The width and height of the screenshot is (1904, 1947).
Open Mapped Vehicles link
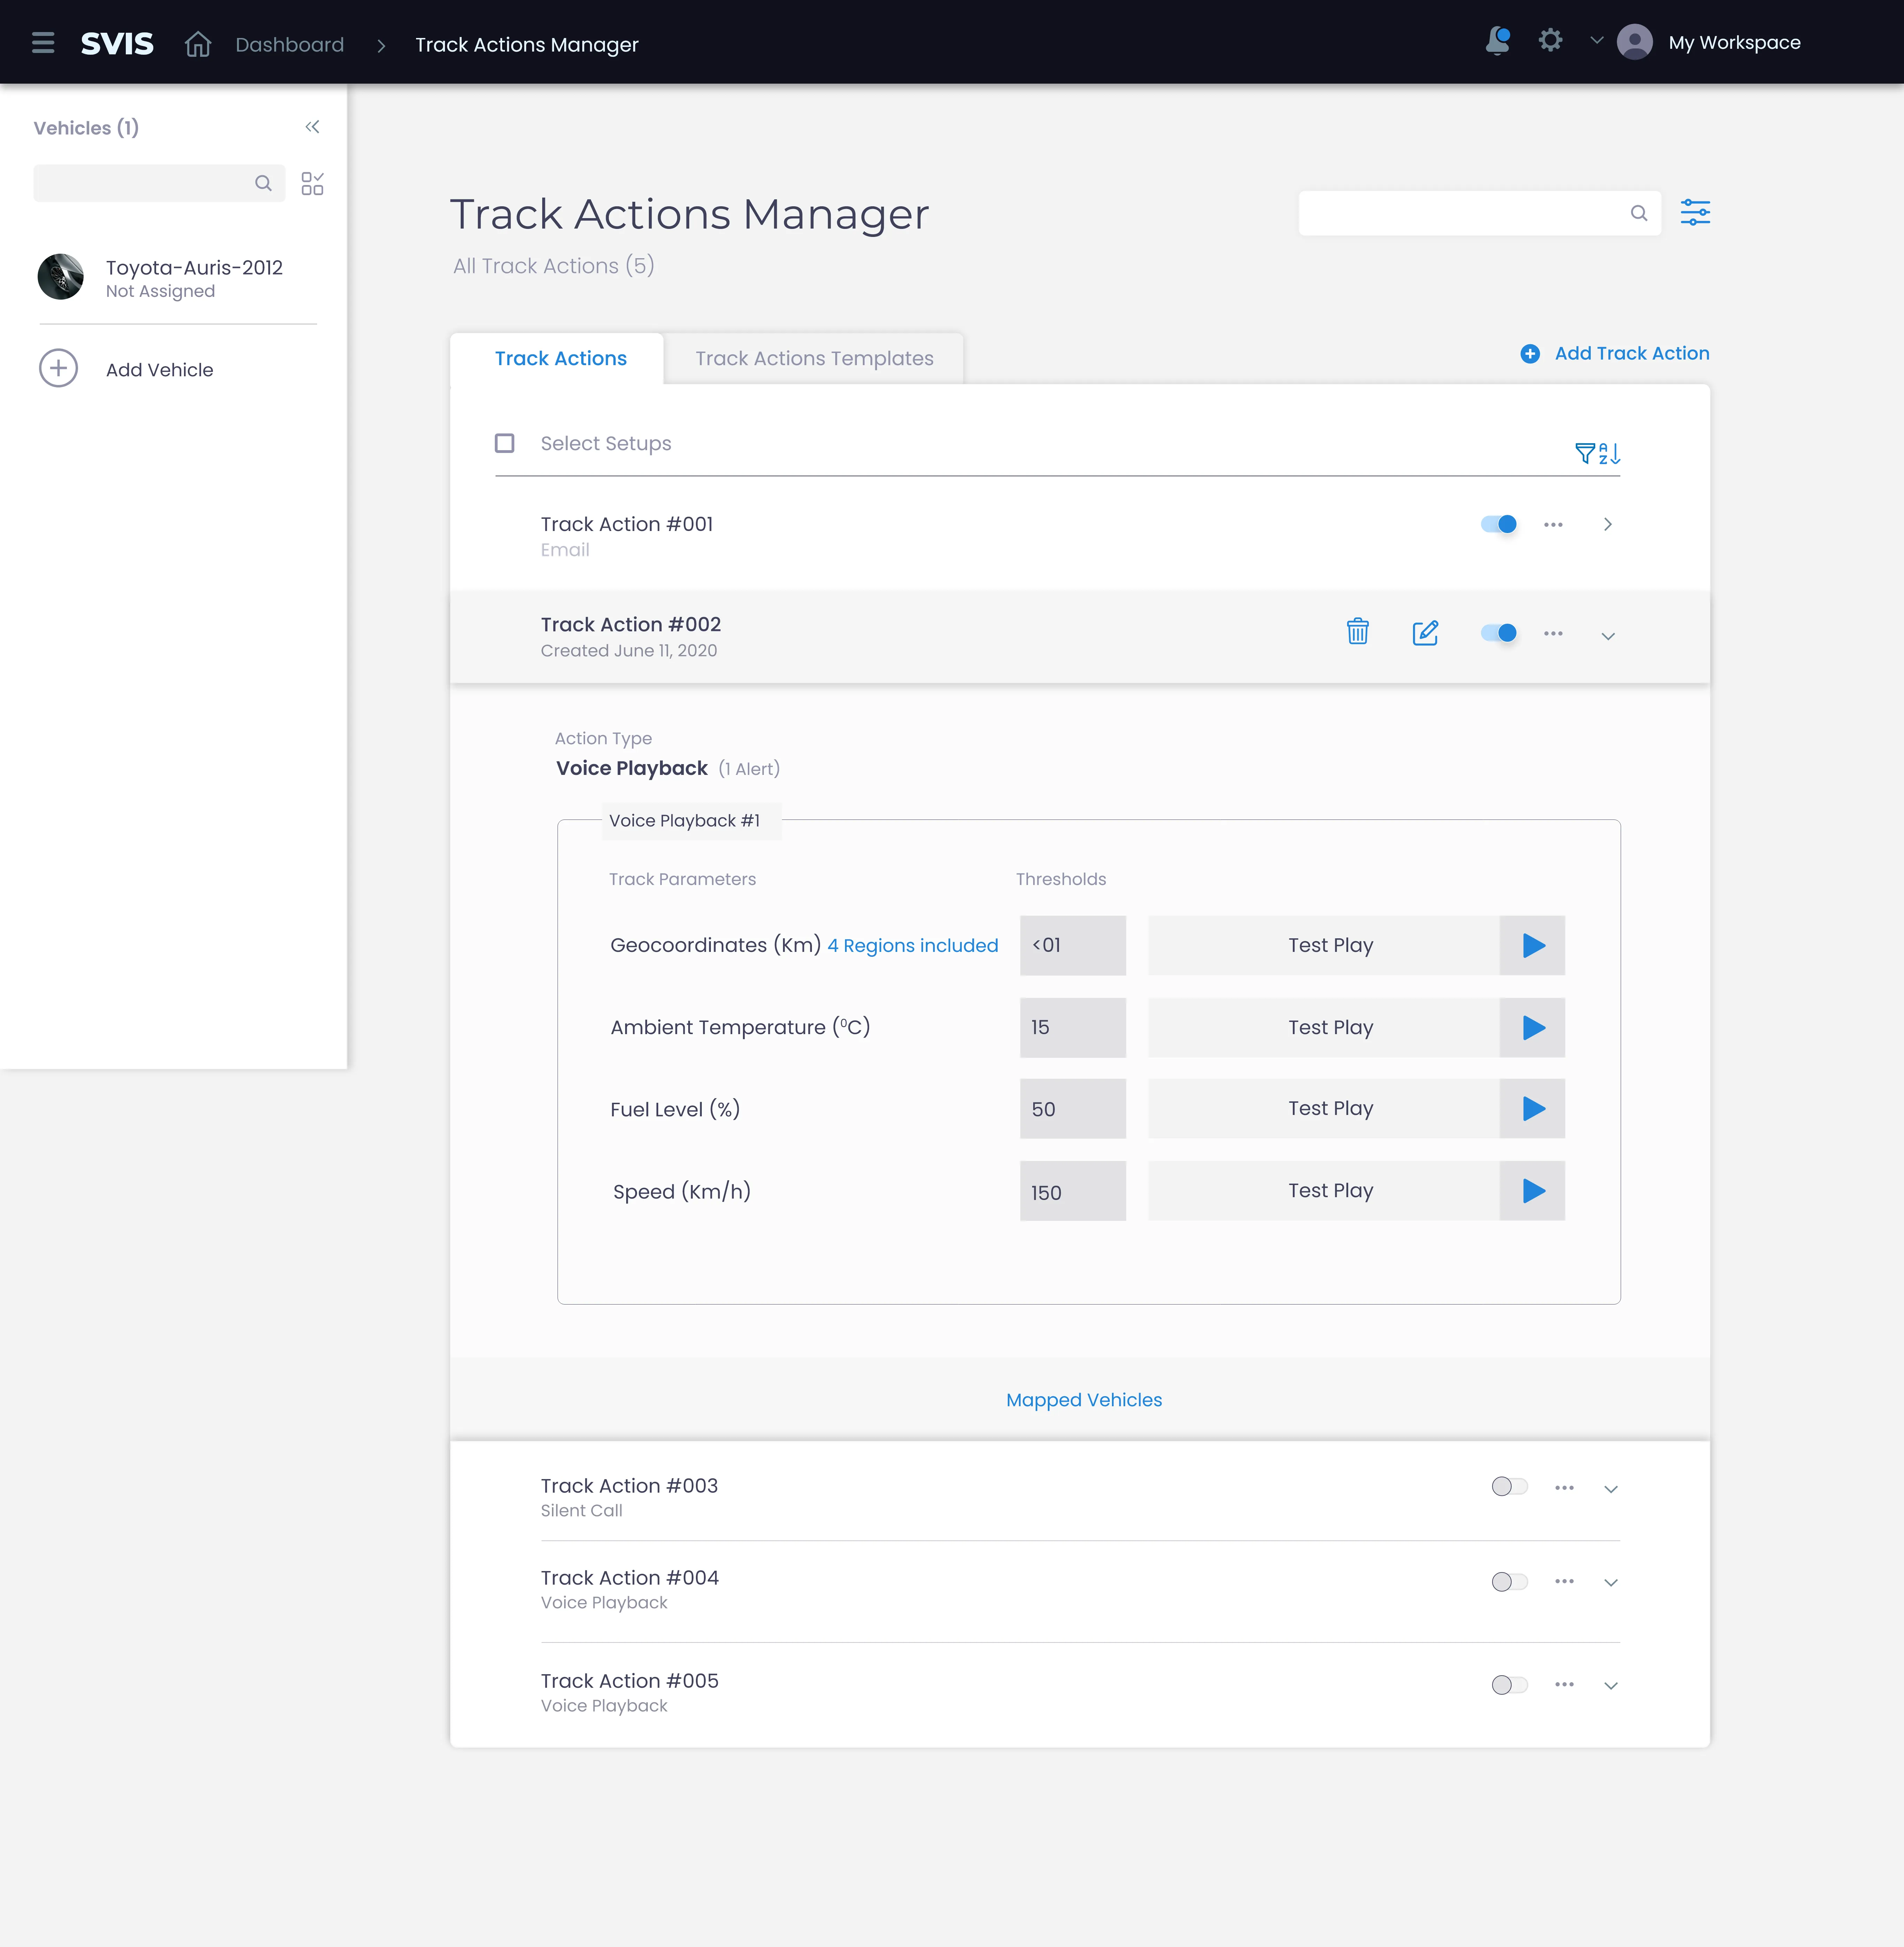(x=1084, y=1400)
